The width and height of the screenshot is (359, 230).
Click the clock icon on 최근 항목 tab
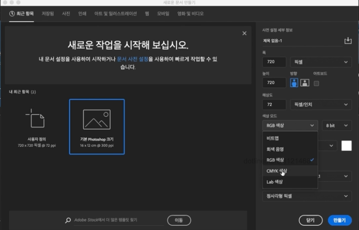pos(12,14)
